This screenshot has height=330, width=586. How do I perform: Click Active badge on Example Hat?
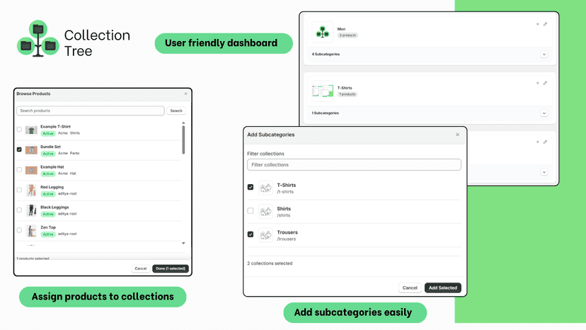[x=48, y=174]
